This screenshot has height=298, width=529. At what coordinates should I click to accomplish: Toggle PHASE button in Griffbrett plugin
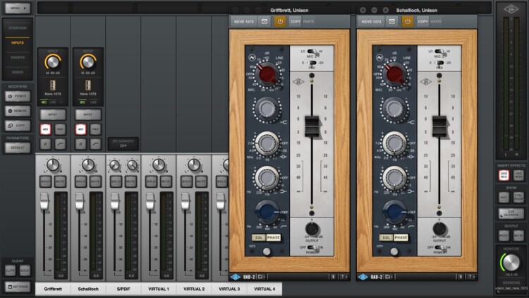click(273, 237)
